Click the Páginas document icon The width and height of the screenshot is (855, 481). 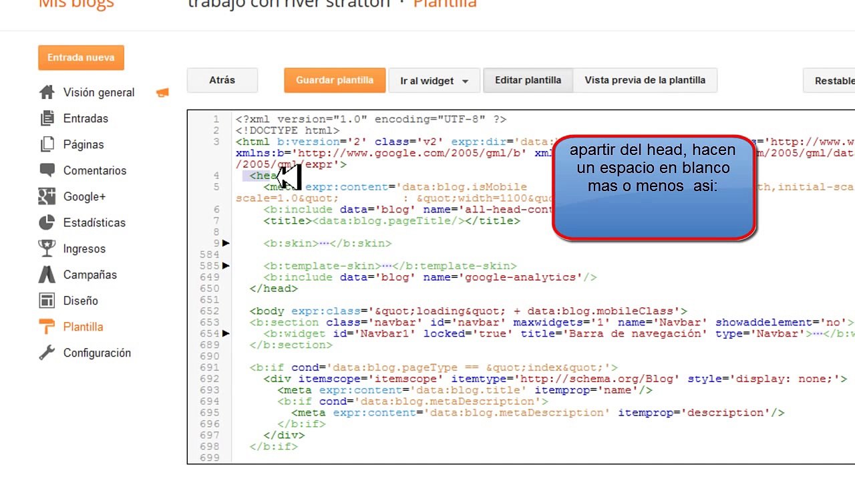(x=47, y=144)
